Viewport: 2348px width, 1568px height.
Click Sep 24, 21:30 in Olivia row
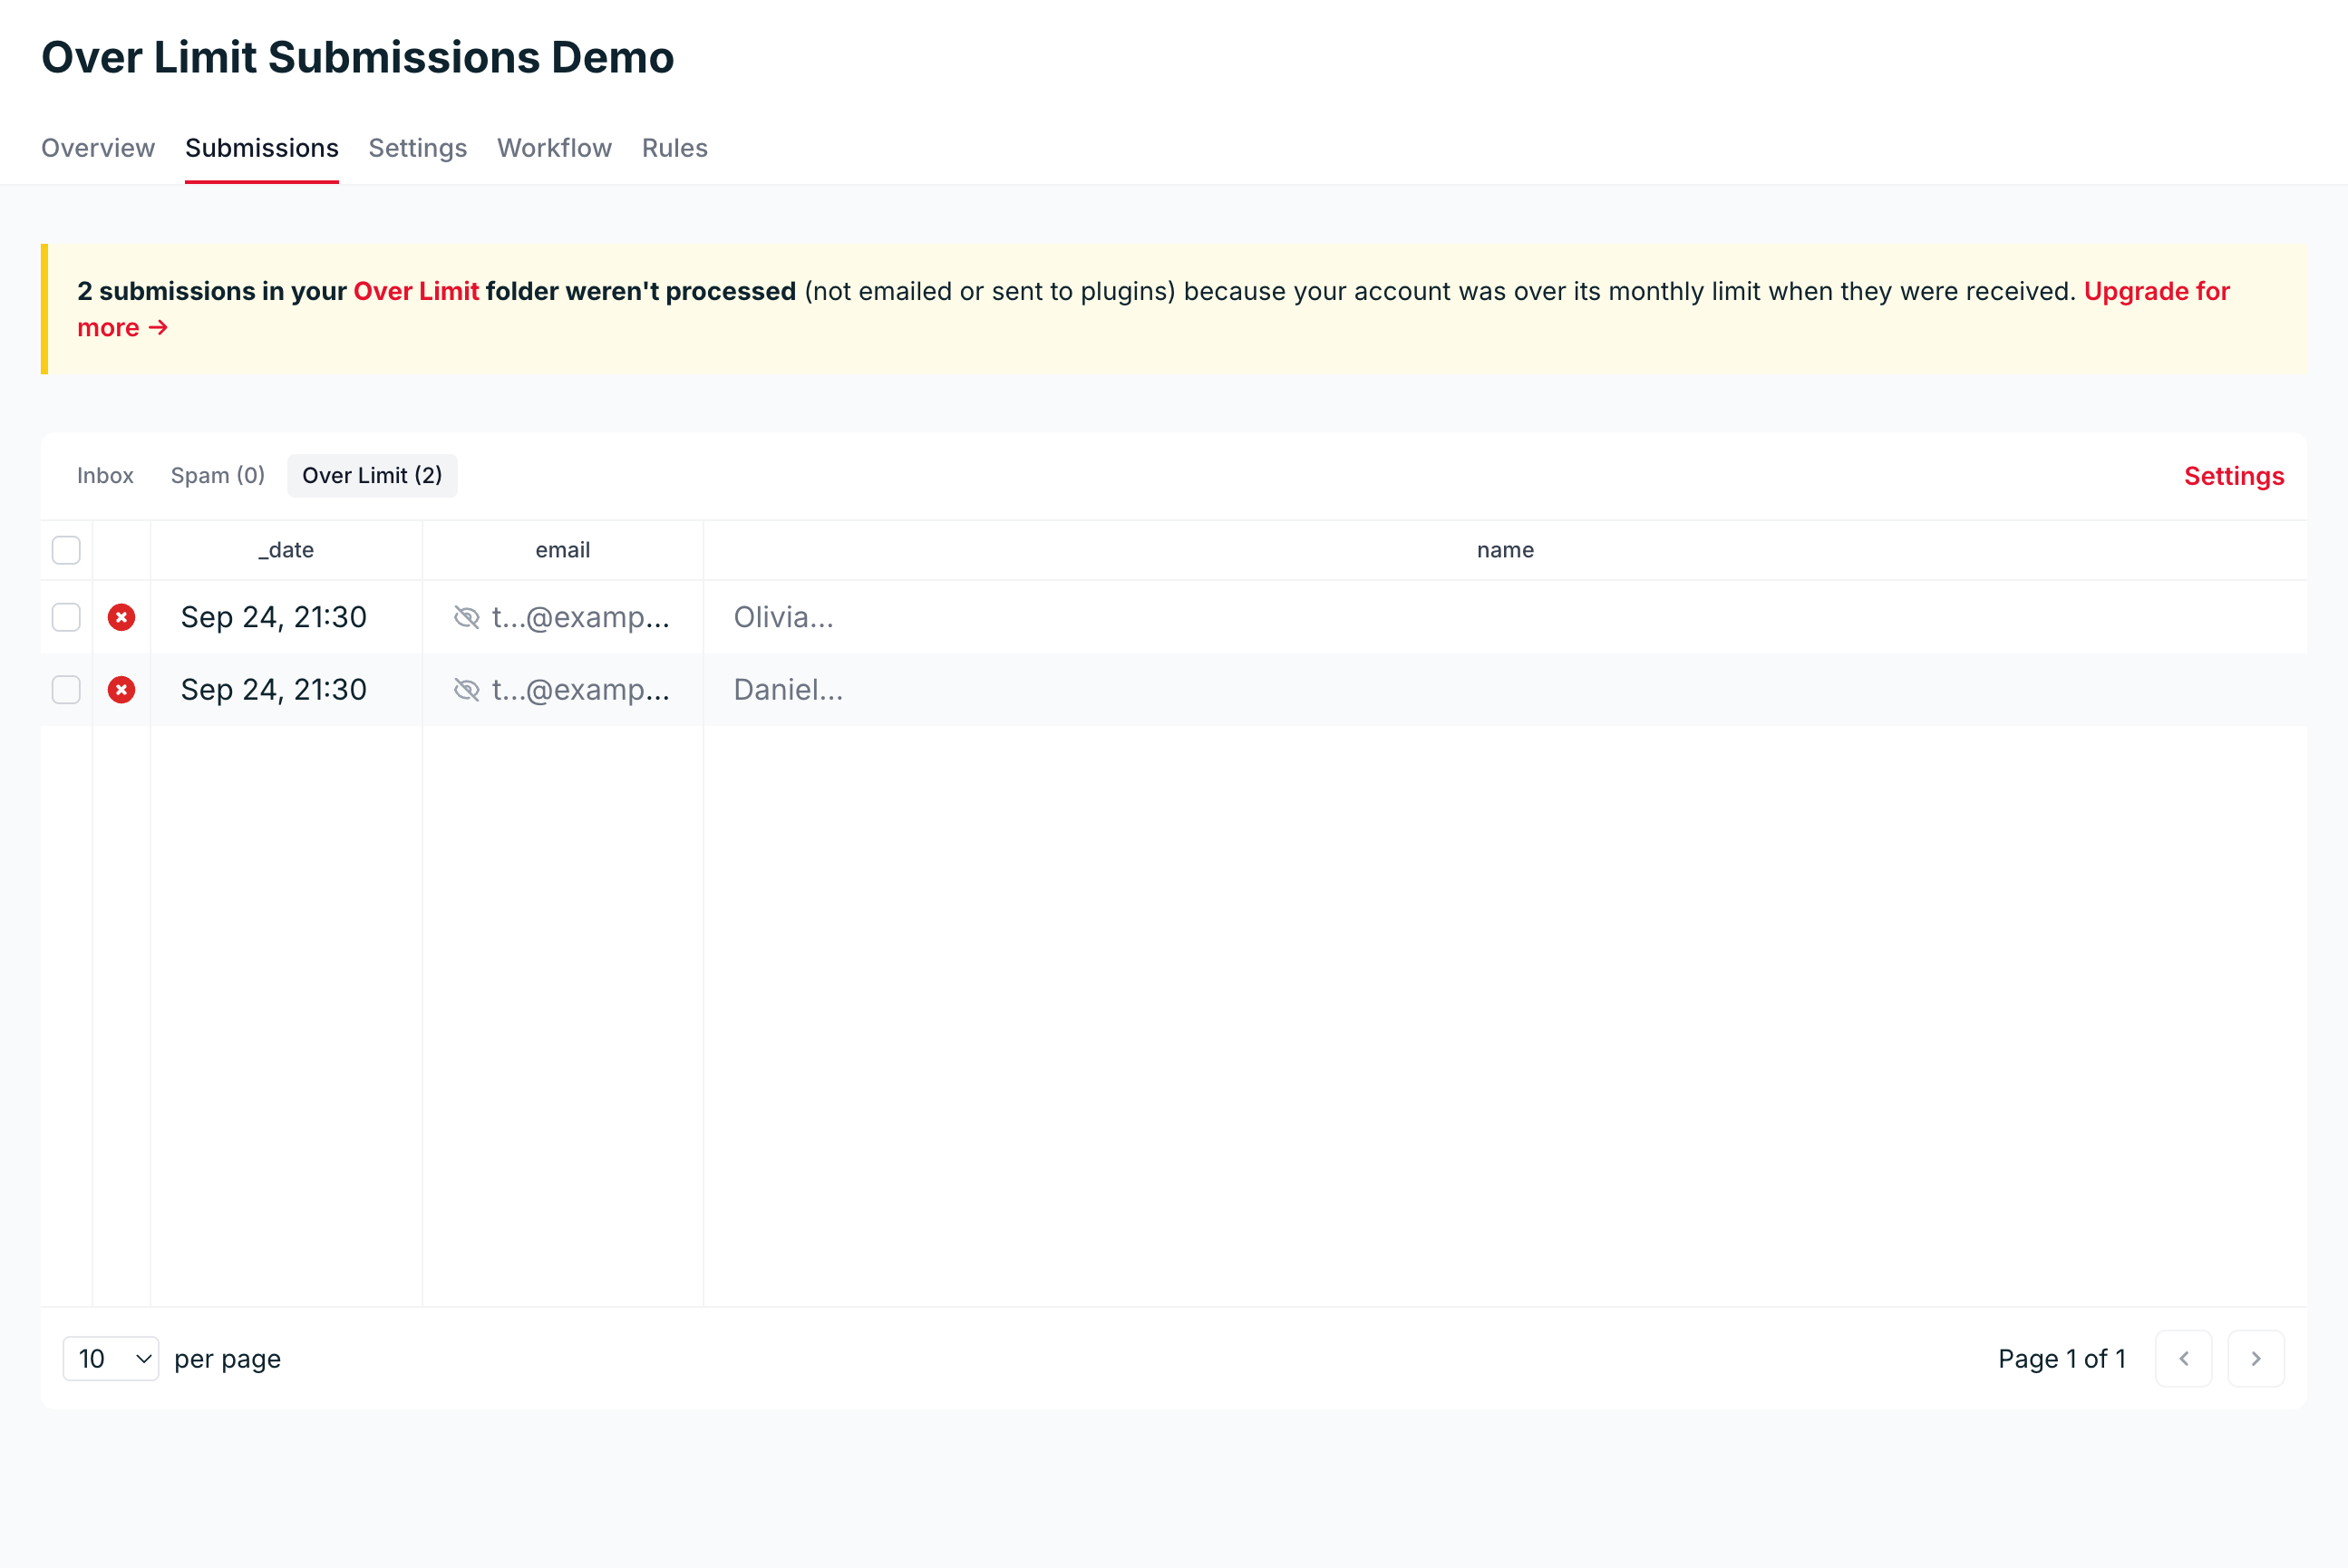[x=274, y=617]
